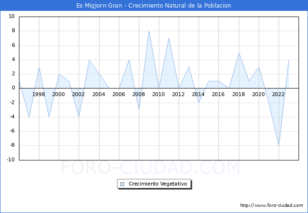The height and width of the screenshot is (213, 308).
Task: Select the 1998 x-axis label
Action: click(38, 95)
